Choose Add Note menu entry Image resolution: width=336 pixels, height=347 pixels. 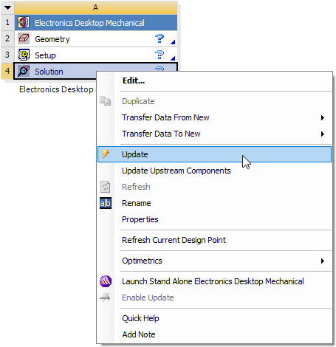(x=139, y=334)
